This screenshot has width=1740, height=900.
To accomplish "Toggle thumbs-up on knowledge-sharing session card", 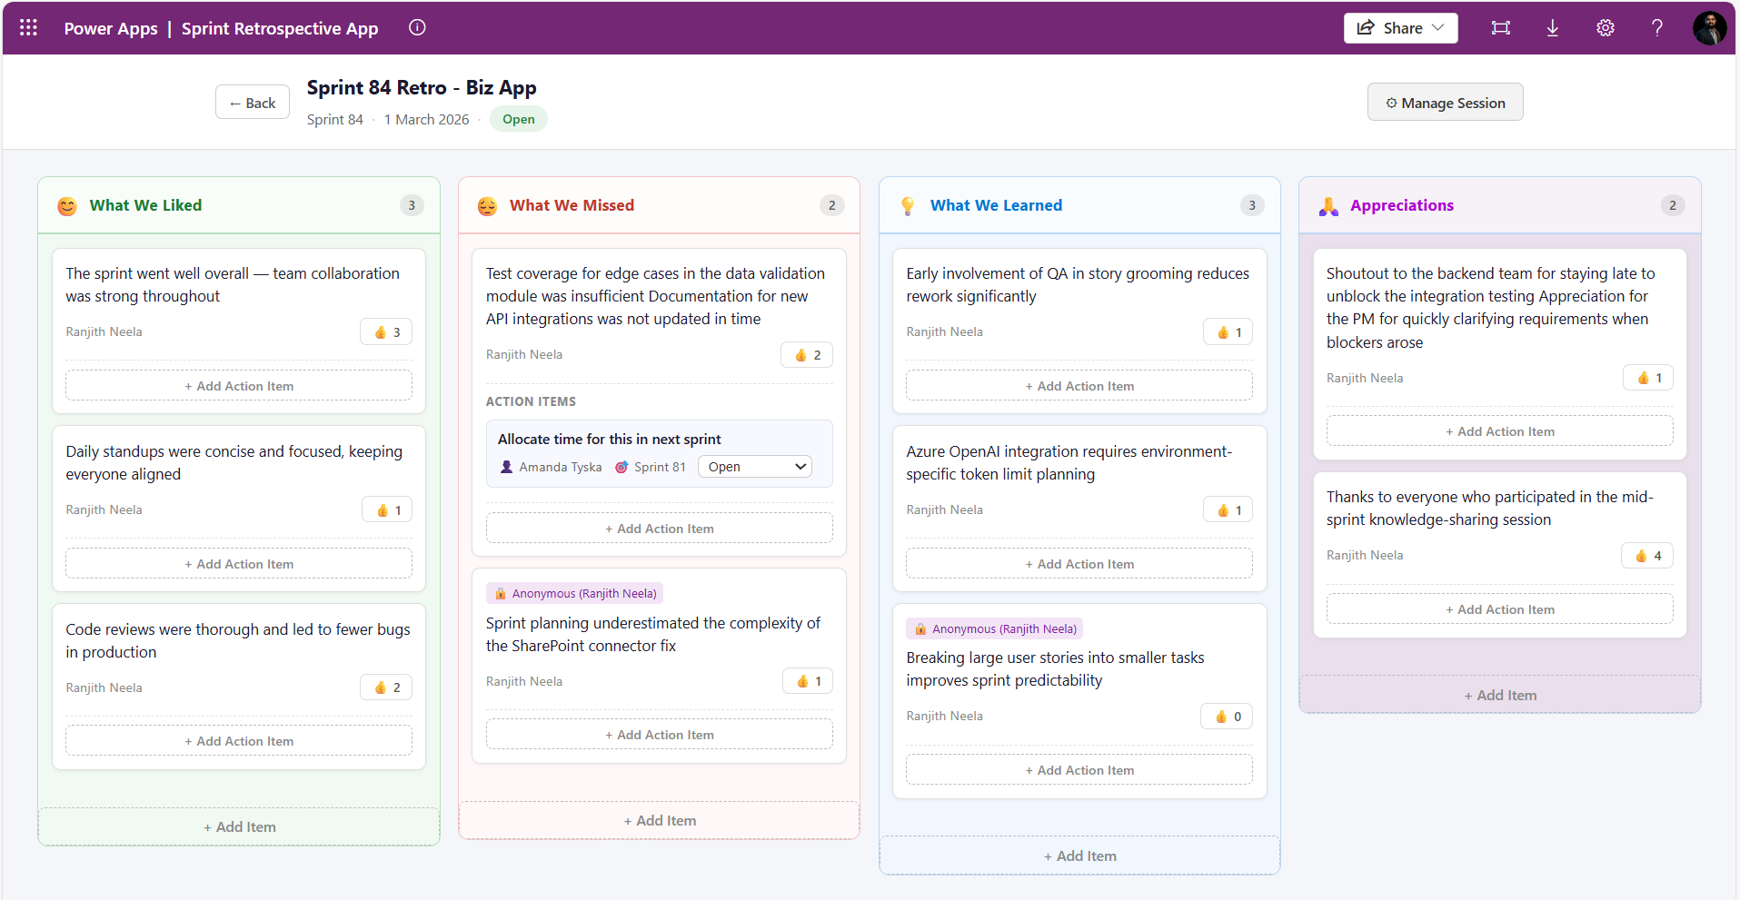I will click(1646, 556).
